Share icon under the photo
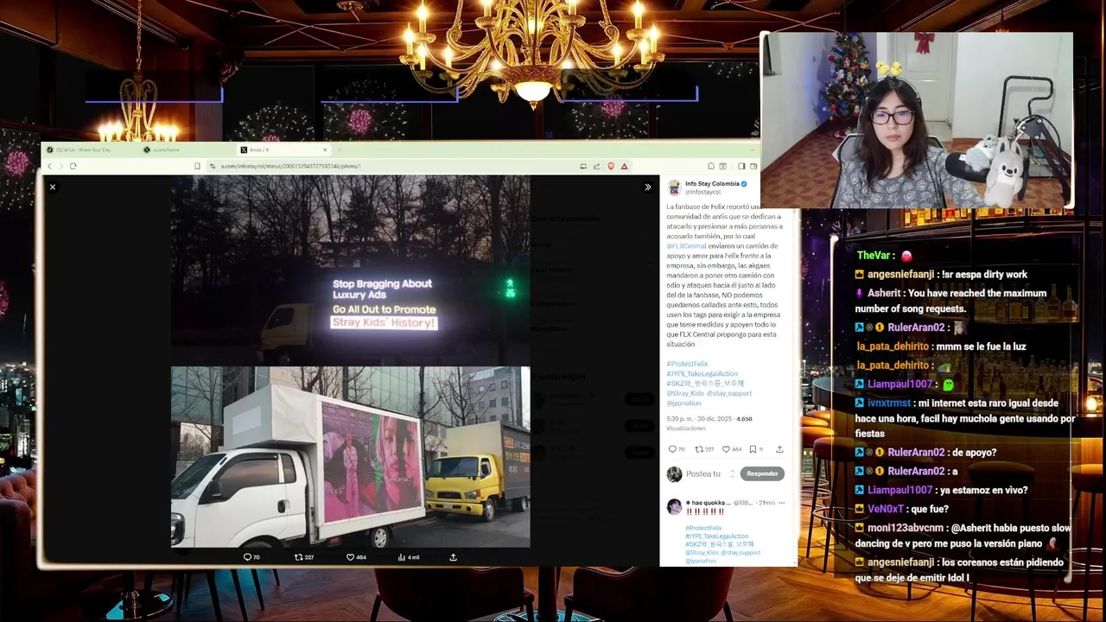This screenshot has width=1106, height=622. click(453, 557)
